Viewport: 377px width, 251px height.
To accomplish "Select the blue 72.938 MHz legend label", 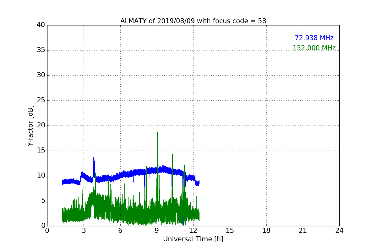I will pos(314,38).
